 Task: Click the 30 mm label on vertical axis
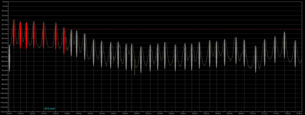(x=5, y=29)
